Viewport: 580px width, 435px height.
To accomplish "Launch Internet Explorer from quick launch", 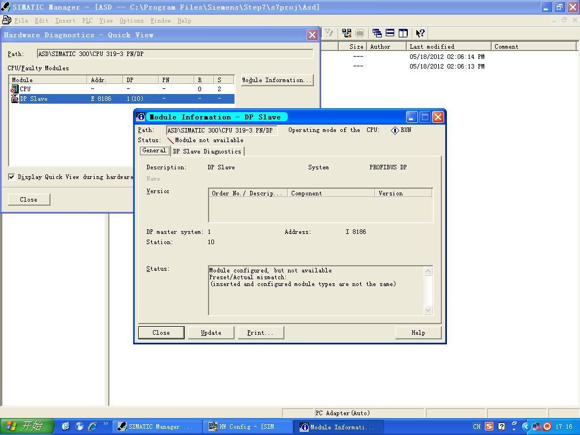I will tap(92, 427).
